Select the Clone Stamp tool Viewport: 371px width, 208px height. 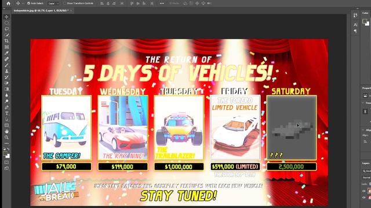pos(6,71)
